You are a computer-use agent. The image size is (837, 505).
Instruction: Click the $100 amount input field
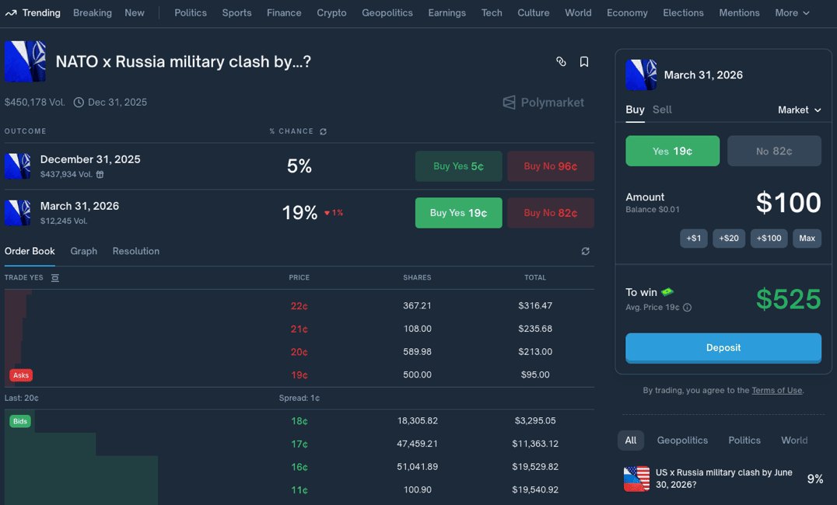787,203
